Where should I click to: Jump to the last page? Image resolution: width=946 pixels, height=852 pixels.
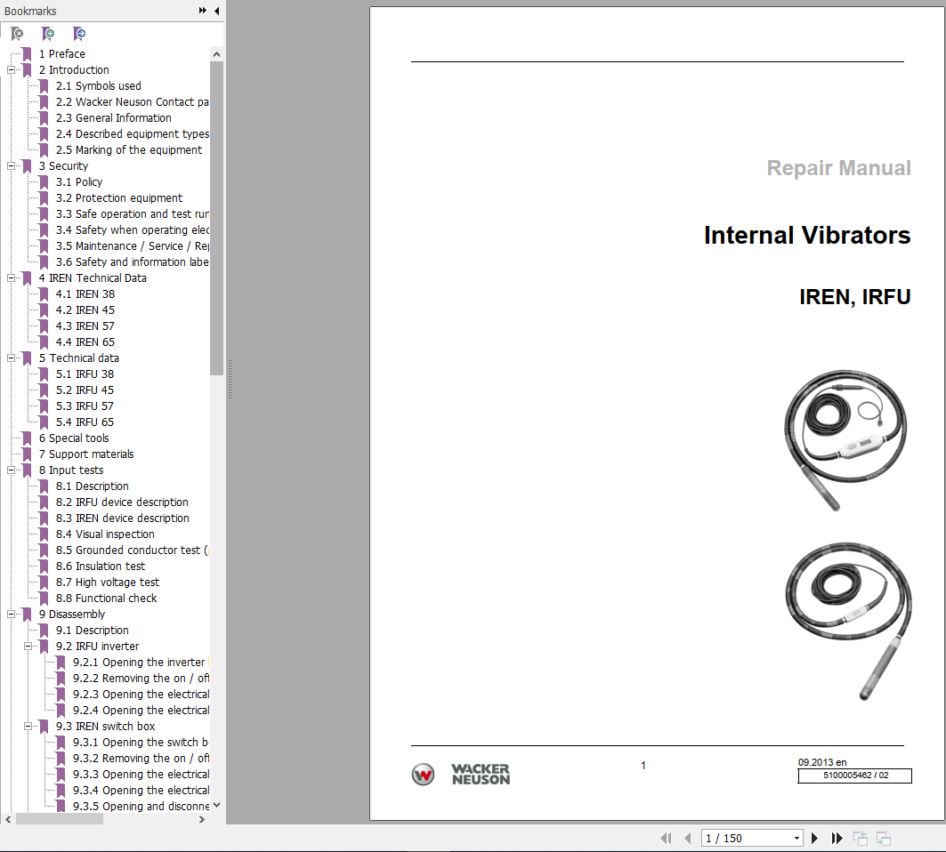click(x=837, y=838)
